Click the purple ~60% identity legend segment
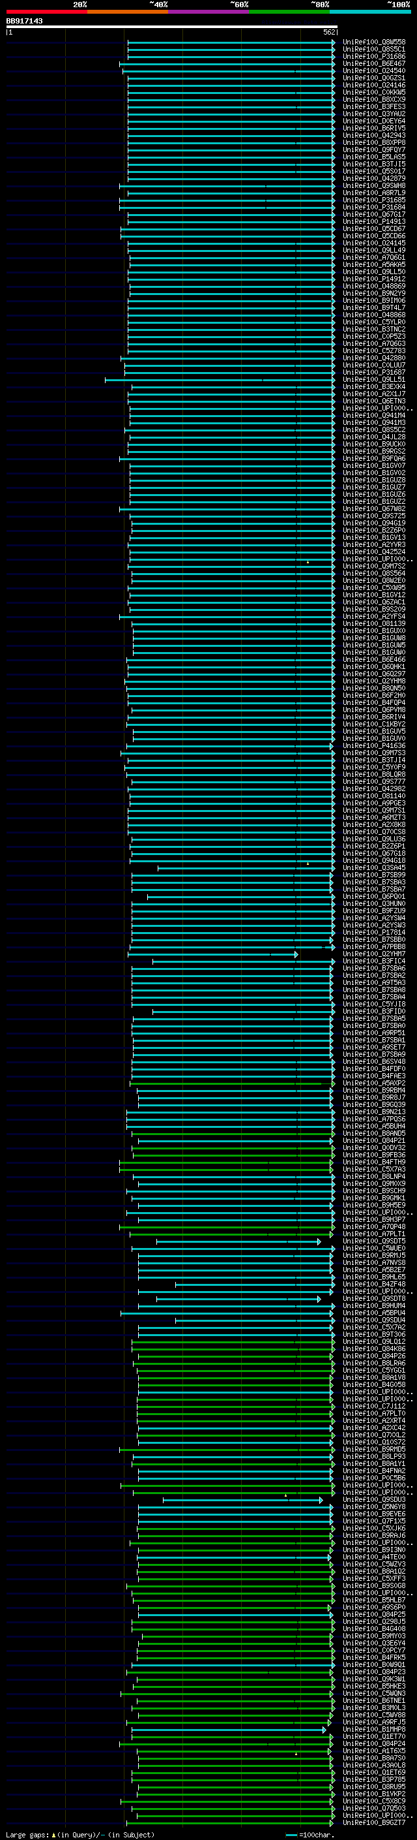 pos(209,12)
